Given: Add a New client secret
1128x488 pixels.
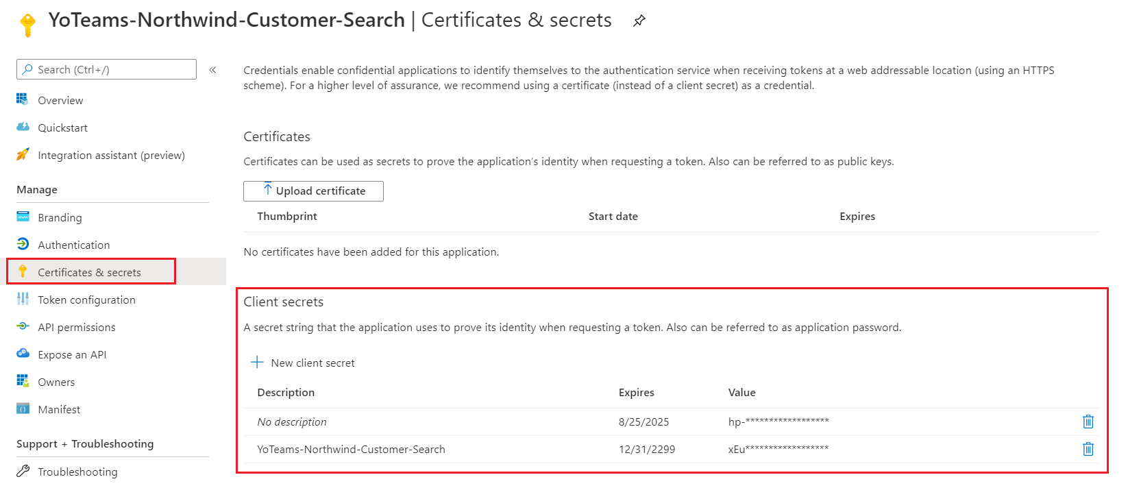Looking at the screenshot, I should coord(304,363).
